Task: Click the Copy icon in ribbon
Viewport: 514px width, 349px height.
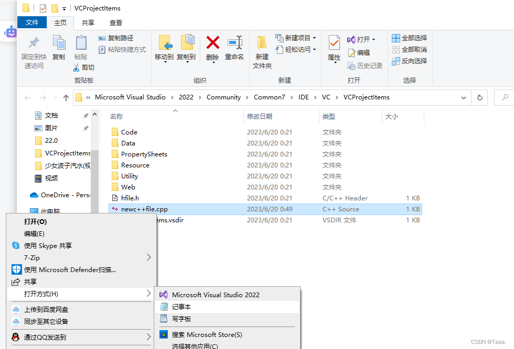Action: [59, 42]
